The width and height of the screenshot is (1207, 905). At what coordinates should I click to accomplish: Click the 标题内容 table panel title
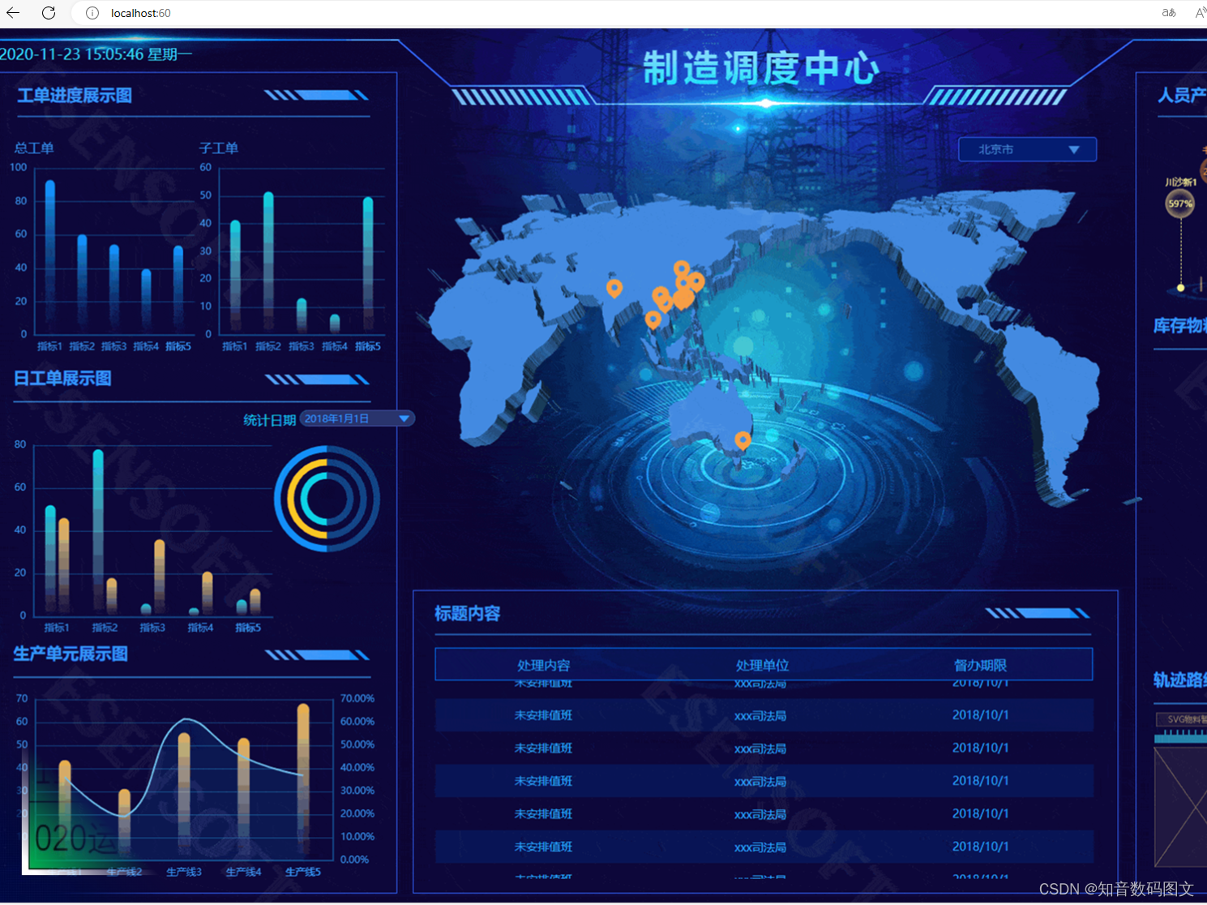(467, 614)
